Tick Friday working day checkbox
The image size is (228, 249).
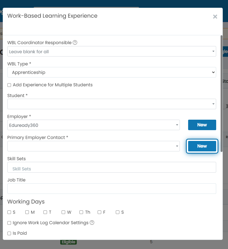(x=100, y=212)
